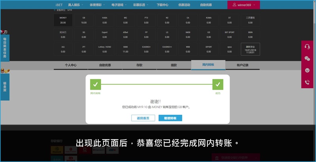Viewport: 316px width, 162px height.
Task: Expand the 体育博彩 menu
Action: click(97, 5)
